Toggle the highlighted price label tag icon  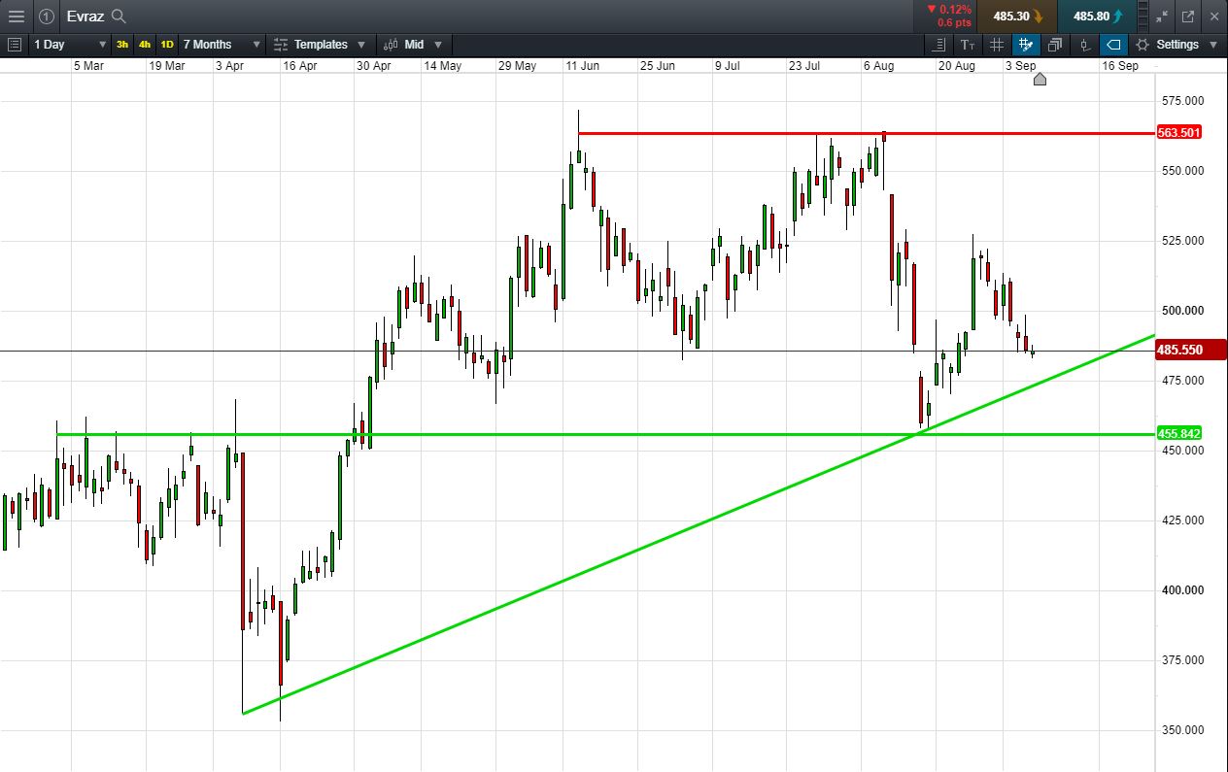(x=1114, y=45)
